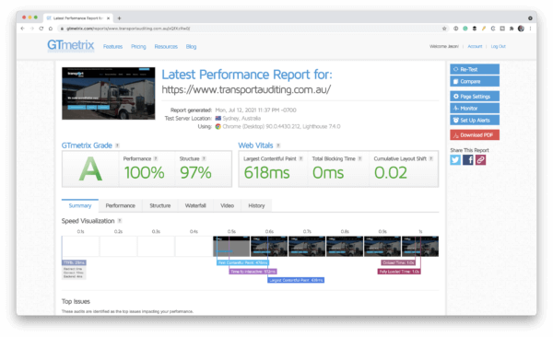The image size is (553, 337).
Task: Click help icon next to GTmetrix Grade
Action: click(x=117, y=145)
